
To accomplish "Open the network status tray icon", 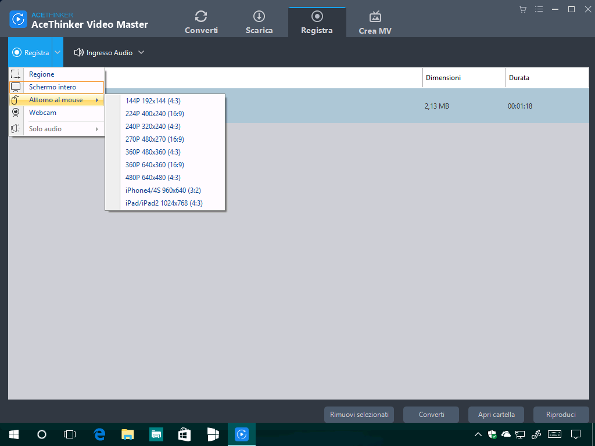I will 520,434.
